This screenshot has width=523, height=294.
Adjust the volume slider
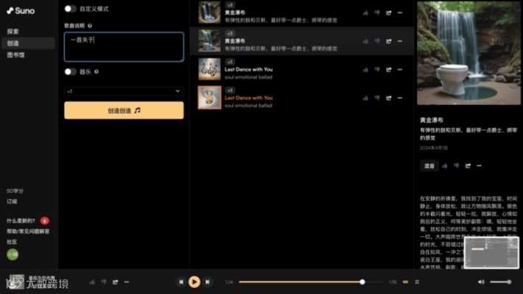click(x=500, y=282)
